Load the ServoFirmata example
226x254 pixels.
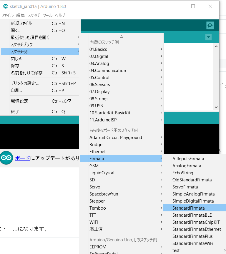coord(195,187)
